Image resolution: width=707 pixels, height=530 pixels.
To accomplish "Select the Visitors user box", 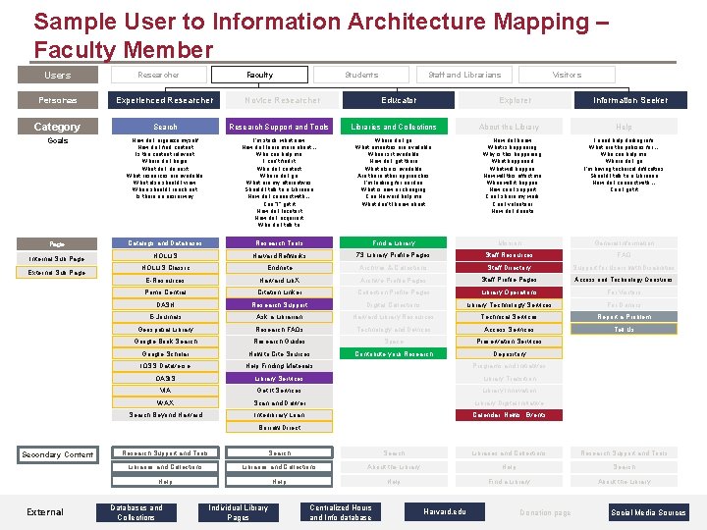I will [567, 75].
